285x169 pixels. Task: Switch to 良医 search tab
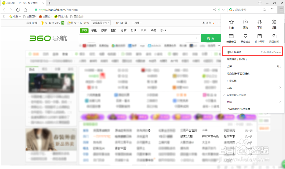coord(123,30)
